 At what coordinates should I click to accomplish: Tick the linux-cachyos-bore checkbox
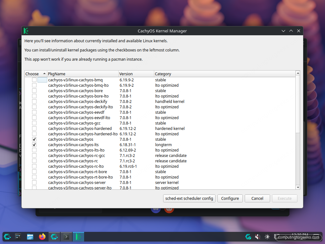(34, 91)
